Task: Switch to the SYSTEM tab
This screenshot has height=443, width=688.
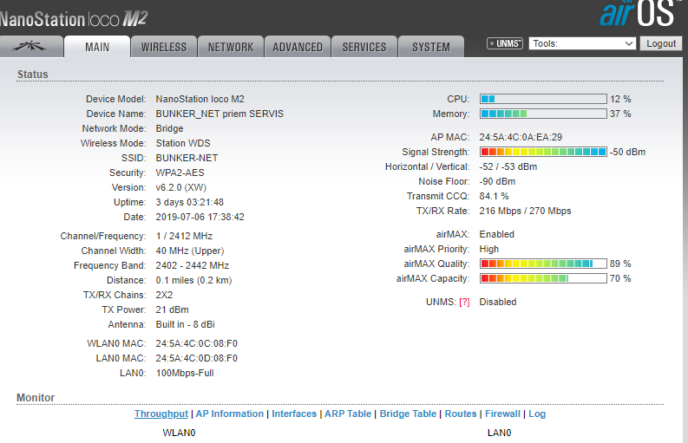Action: pyautogui.click(x=431, y=47)
